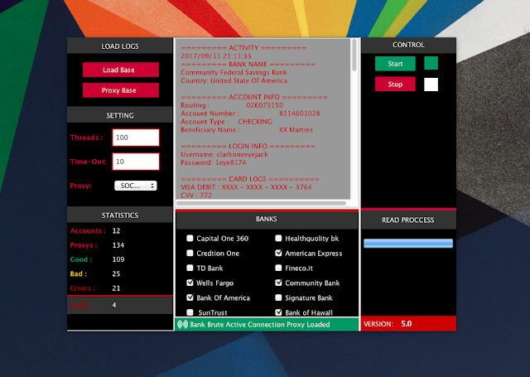
Task: Click the ACCOUNT INFO heading in the log
Action: click(254, 97)
